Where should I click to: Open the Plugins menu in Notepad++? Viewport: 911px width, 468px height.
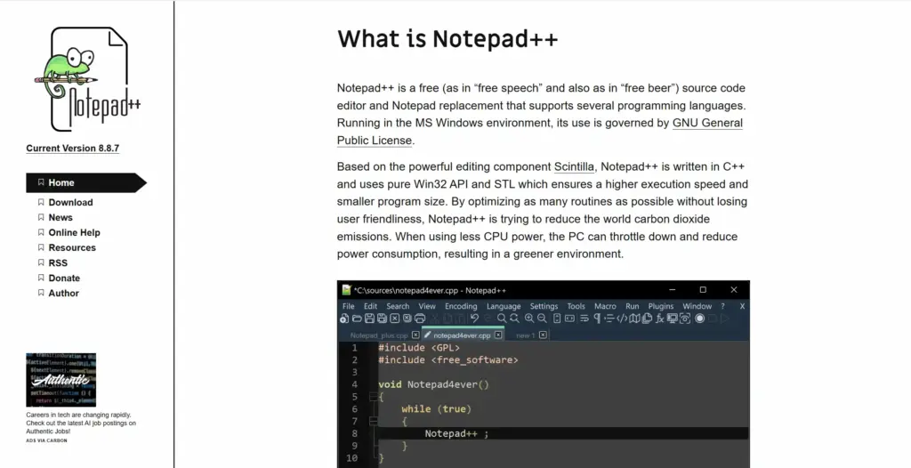pos(661,306)
